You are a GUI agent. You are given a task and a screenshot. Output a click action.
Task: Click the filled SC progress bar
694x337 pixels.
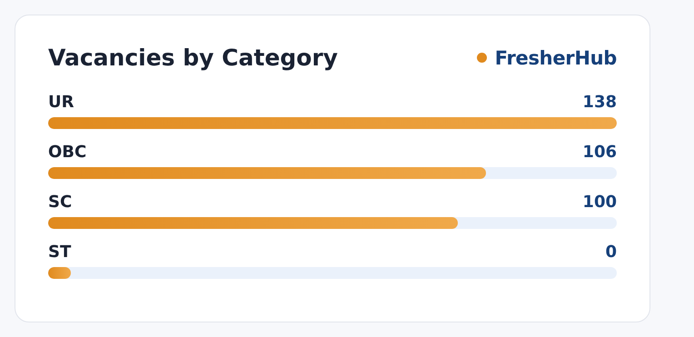[253, 223]
